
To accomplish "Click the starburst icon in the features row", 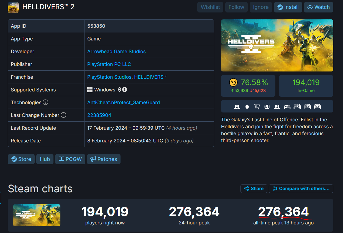I will tap(247, 107).
